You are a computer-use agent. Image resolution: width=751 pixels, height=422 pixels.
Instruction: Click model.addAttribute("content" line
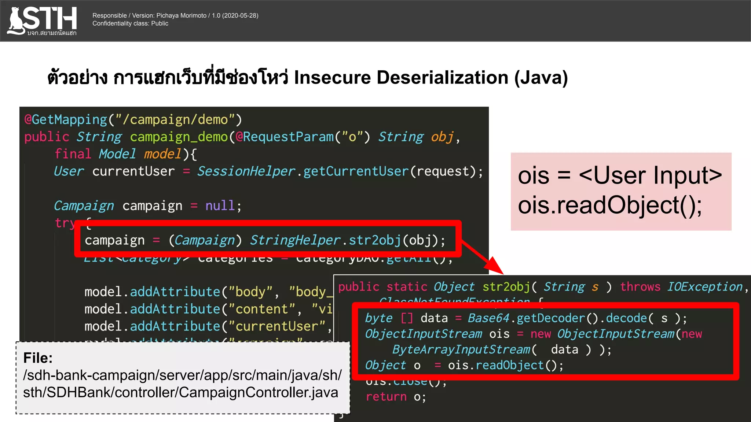coord(208,309)
